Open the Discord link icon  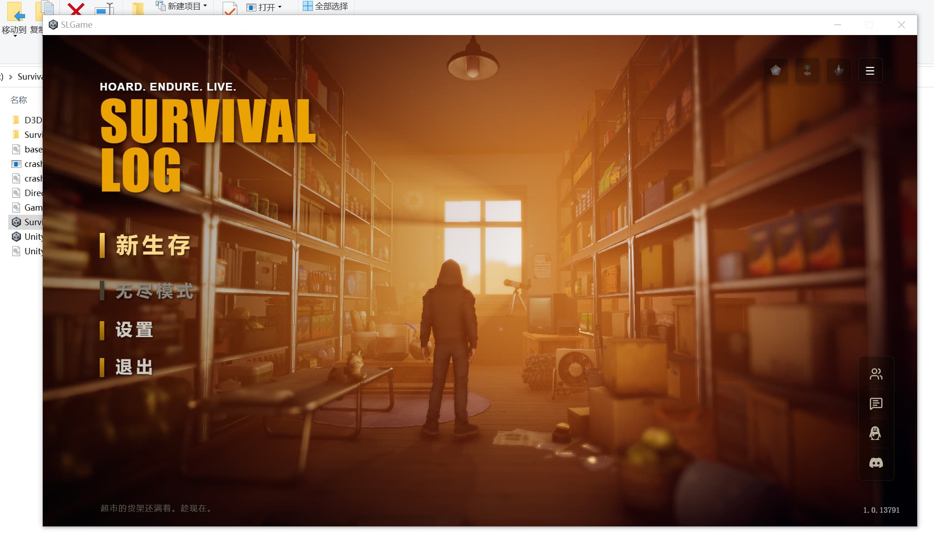[876, 463]
